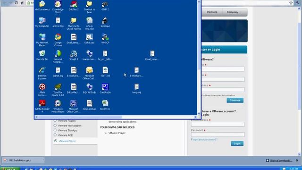Click the desktop window's horizontal scrollbar thumb

coord(80,117)
